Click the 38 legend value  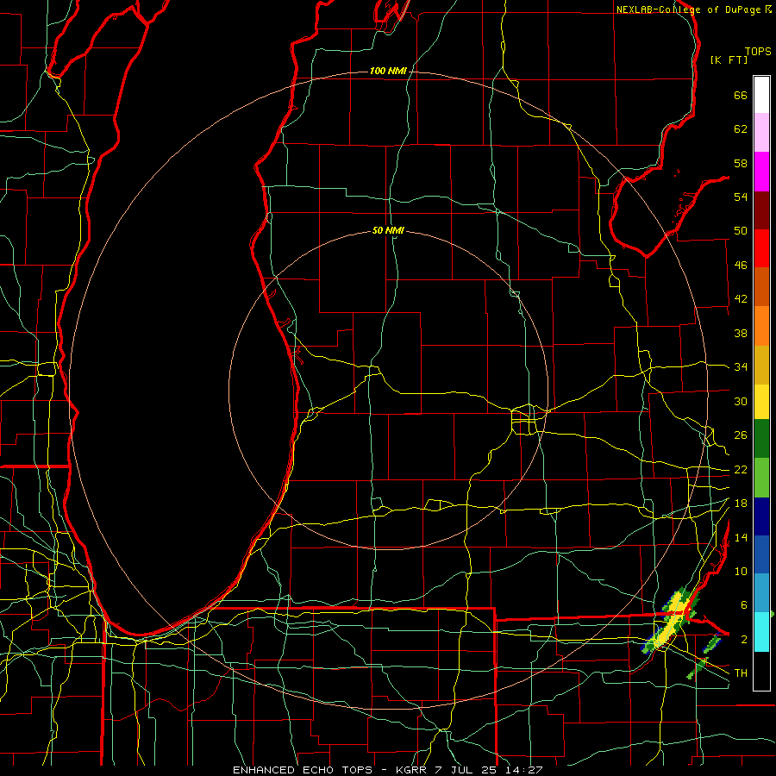[x=741, y=333]
